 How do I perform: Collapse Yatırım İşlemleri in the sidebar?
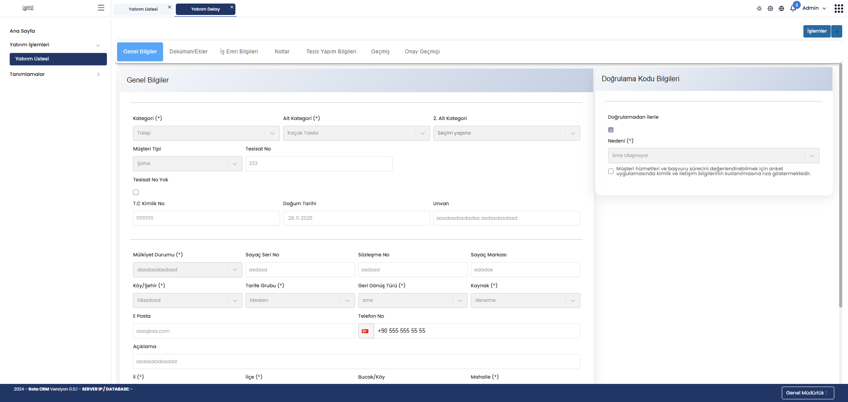(55, 45)
